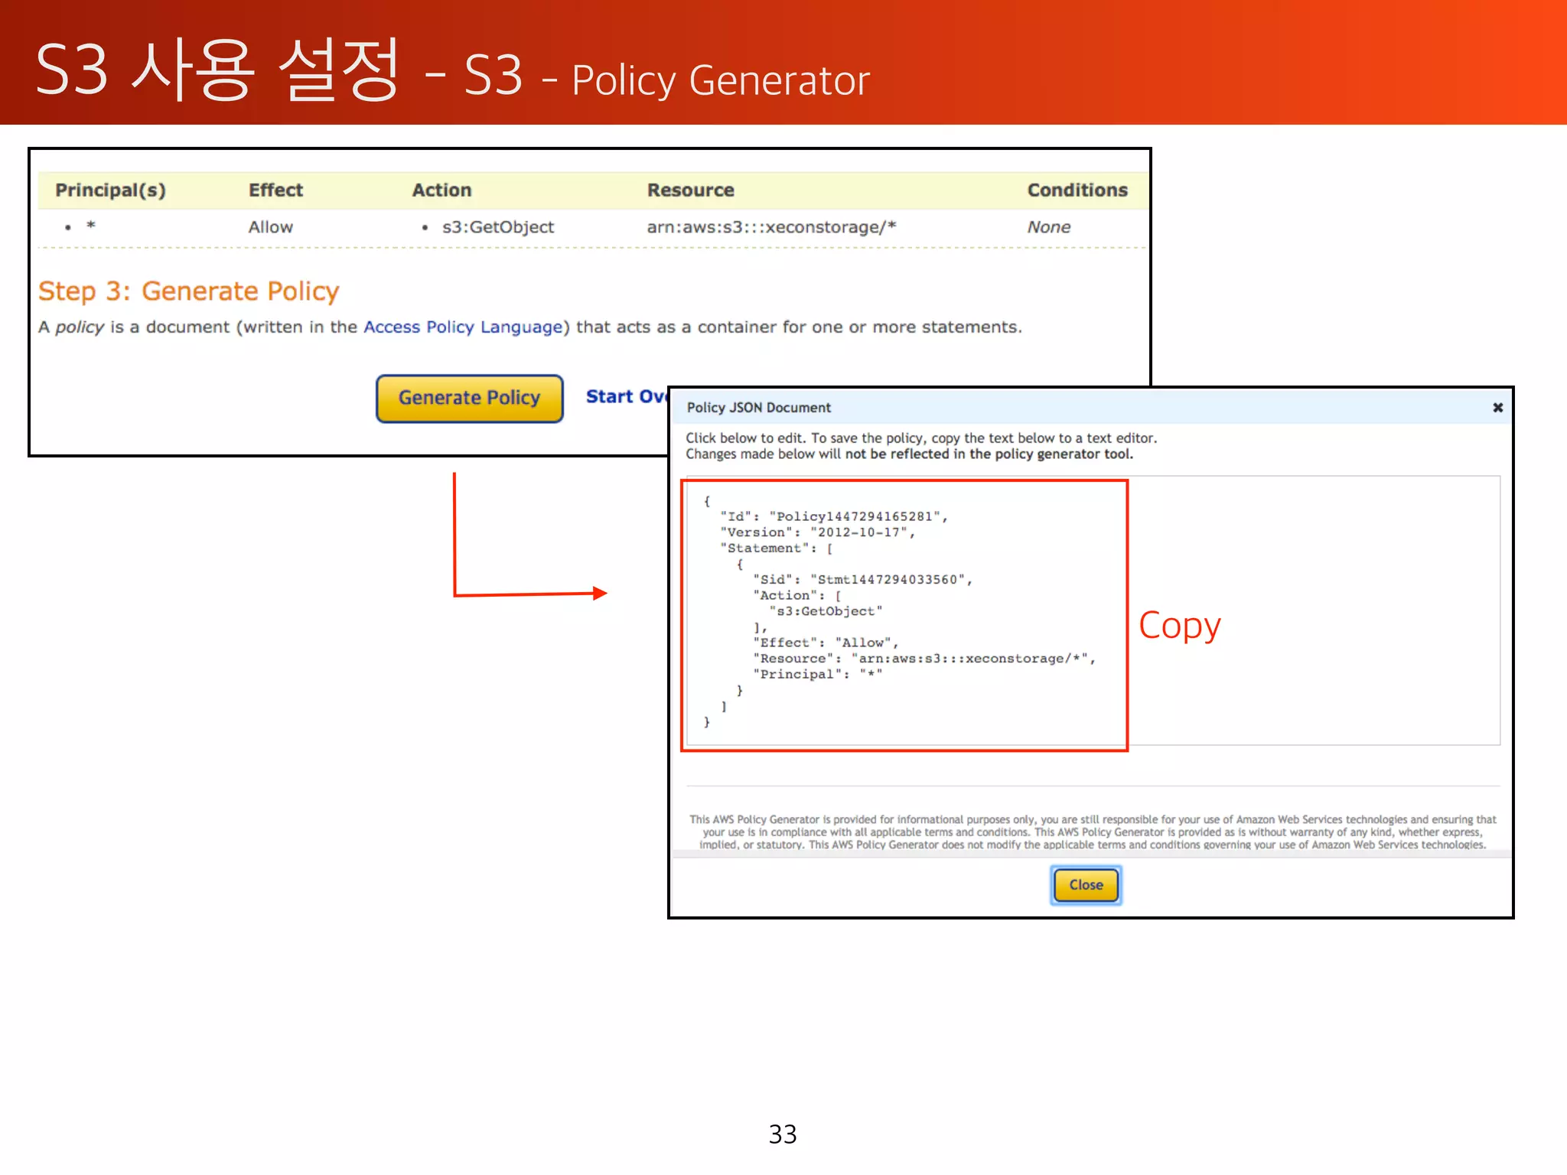This screenshot has height=1175, width=1567.
Task: Open the Access Policy Language link
Action: [x=463, y=327]
